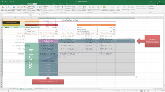Select the 4,00% cell

[7, 27]
